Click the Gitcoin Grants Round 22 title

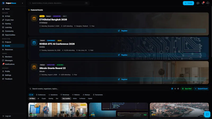click(52, 68)
